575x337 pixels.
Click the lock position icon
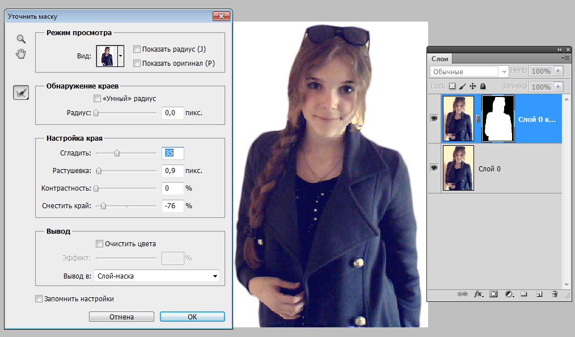pos(473,86)
